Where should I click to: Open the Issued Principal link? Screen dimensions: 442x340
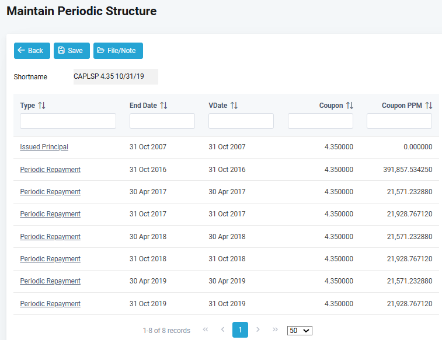(x=44, y=147)
